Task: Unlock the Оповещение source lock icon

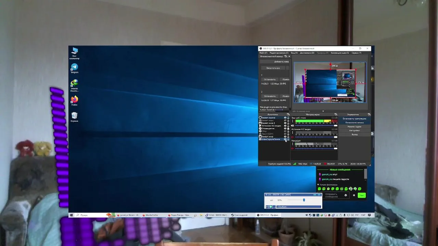Action: [x=288, y=128]
